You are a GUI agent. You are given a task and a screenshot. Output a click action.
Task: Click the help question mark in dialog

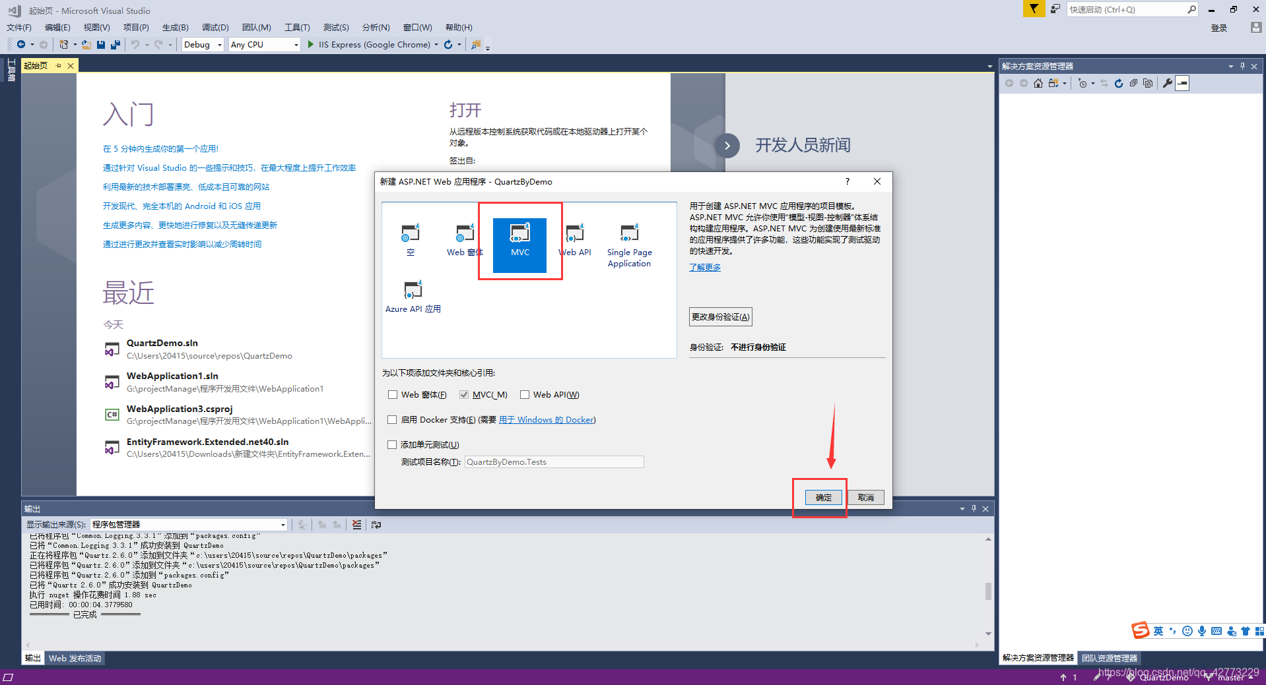tap(848, 181)
